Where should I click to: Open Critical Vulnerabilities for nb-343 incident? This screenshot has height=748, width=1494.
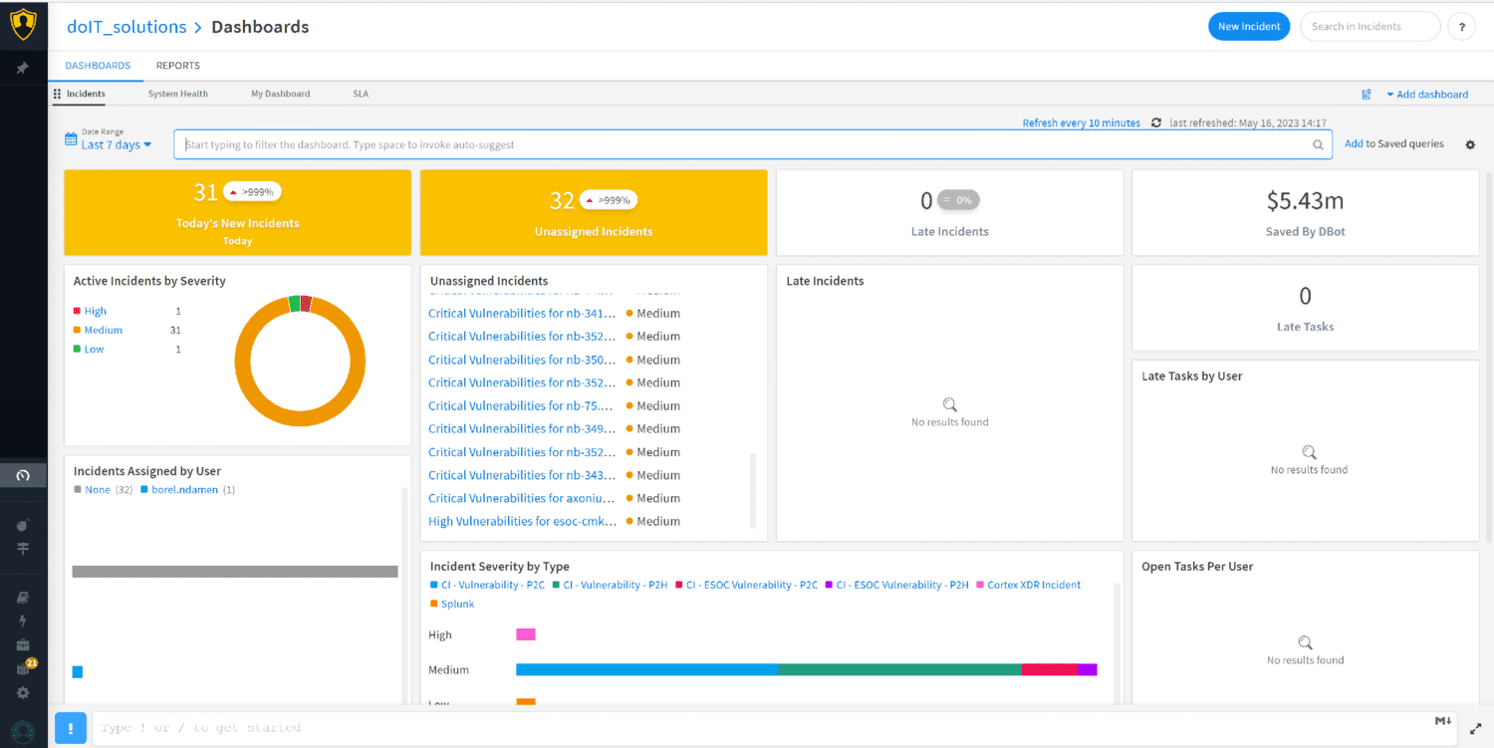tap(522, 475)
